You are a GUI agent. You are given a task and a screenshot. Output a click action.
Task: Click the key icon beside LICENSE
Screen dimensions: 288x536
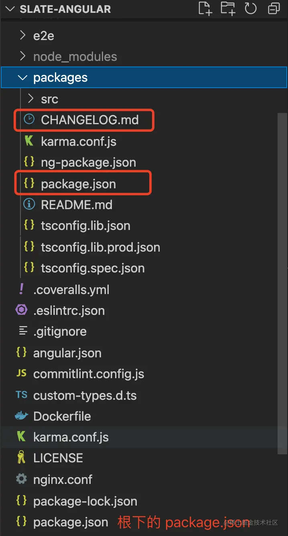coord(21,457)
